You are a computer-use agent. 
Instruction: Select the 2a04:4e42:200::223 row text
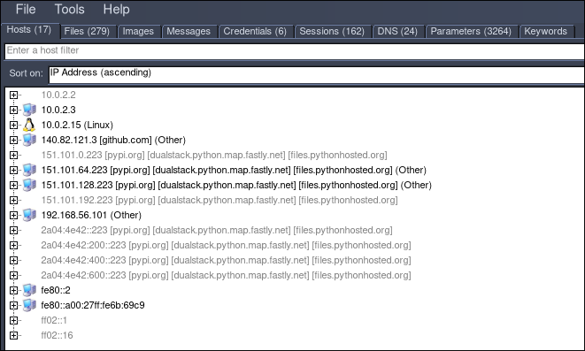point(226,245)
